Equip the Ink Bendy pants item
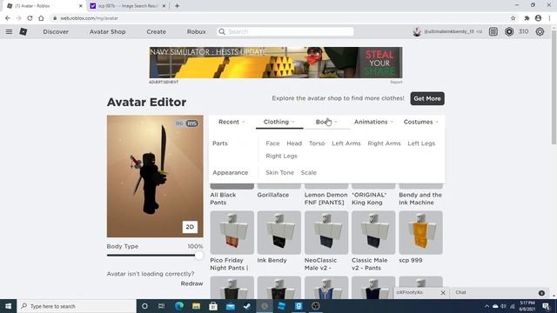557x313 pixels. pyautogui.click(x=279, y=232)
